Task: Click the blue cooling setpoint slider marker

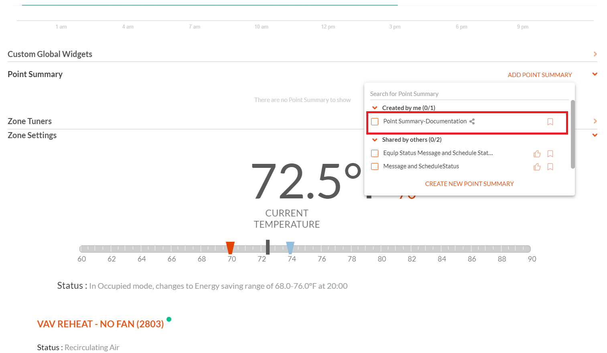Action: click(290, 248)
